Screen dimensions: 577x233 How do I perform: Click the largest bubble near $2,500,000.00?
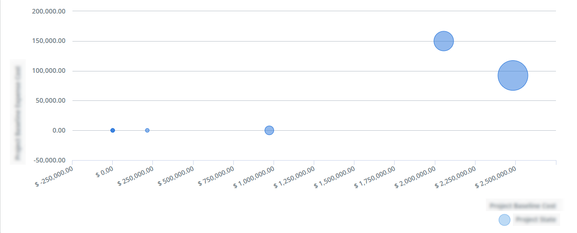(512, 76)
